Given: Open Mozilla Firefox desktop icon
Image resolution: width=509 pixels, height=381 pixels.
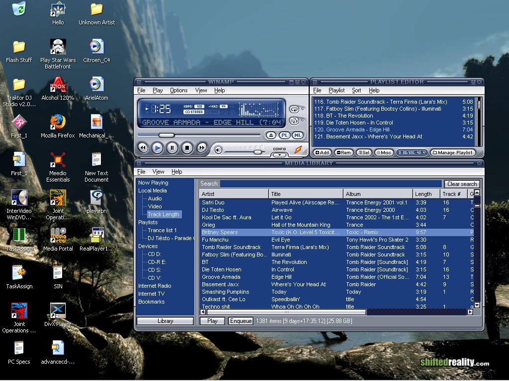Looking at the screenshot, I should pyautogui.click(x=58, y=126).
